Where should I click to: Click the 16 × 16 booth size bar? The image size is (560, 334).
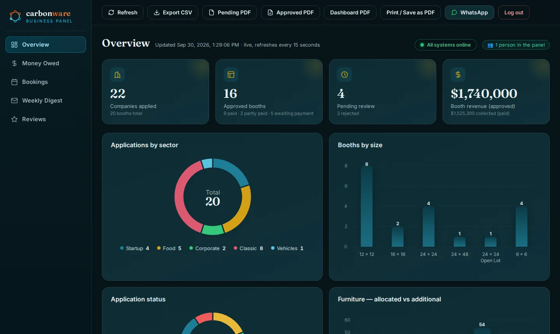pyautogui.click(x=398, y=237)
